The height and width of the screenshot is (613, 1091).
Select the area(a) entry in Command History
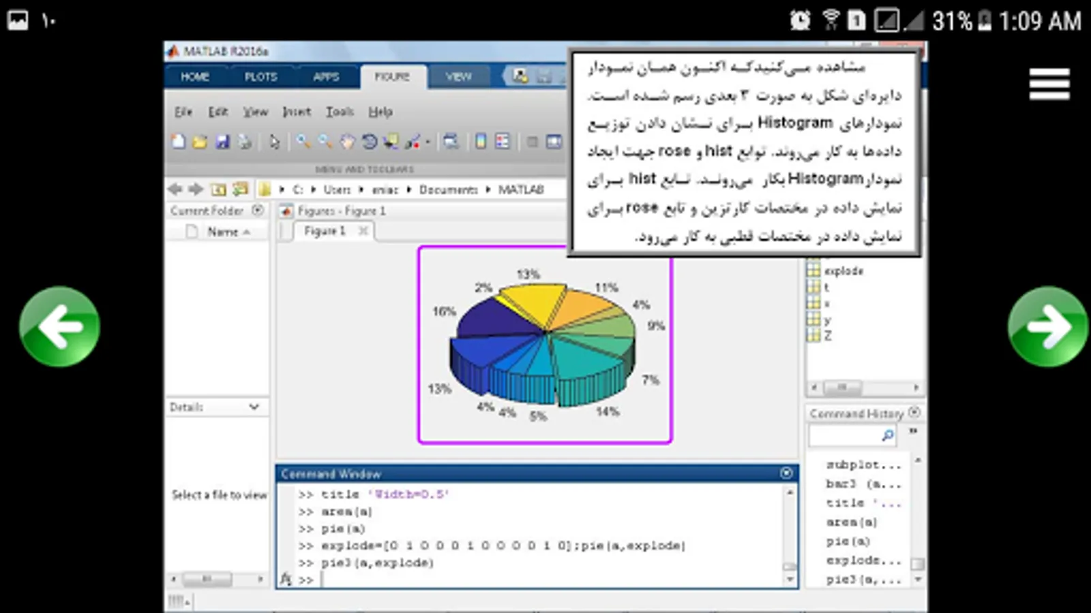pyautogui.click(x=852, y=522)
